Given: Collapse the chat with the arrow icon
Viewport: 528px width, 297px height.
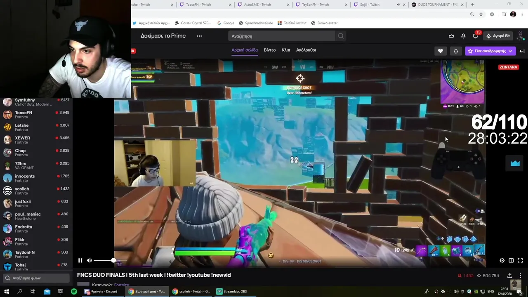Looking at the screenshot, I should 522,51.
